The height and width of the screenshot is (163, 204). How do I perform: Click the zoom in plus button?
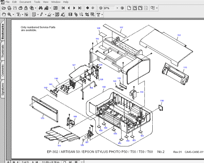pyautogui.click(x=122, y=7)
